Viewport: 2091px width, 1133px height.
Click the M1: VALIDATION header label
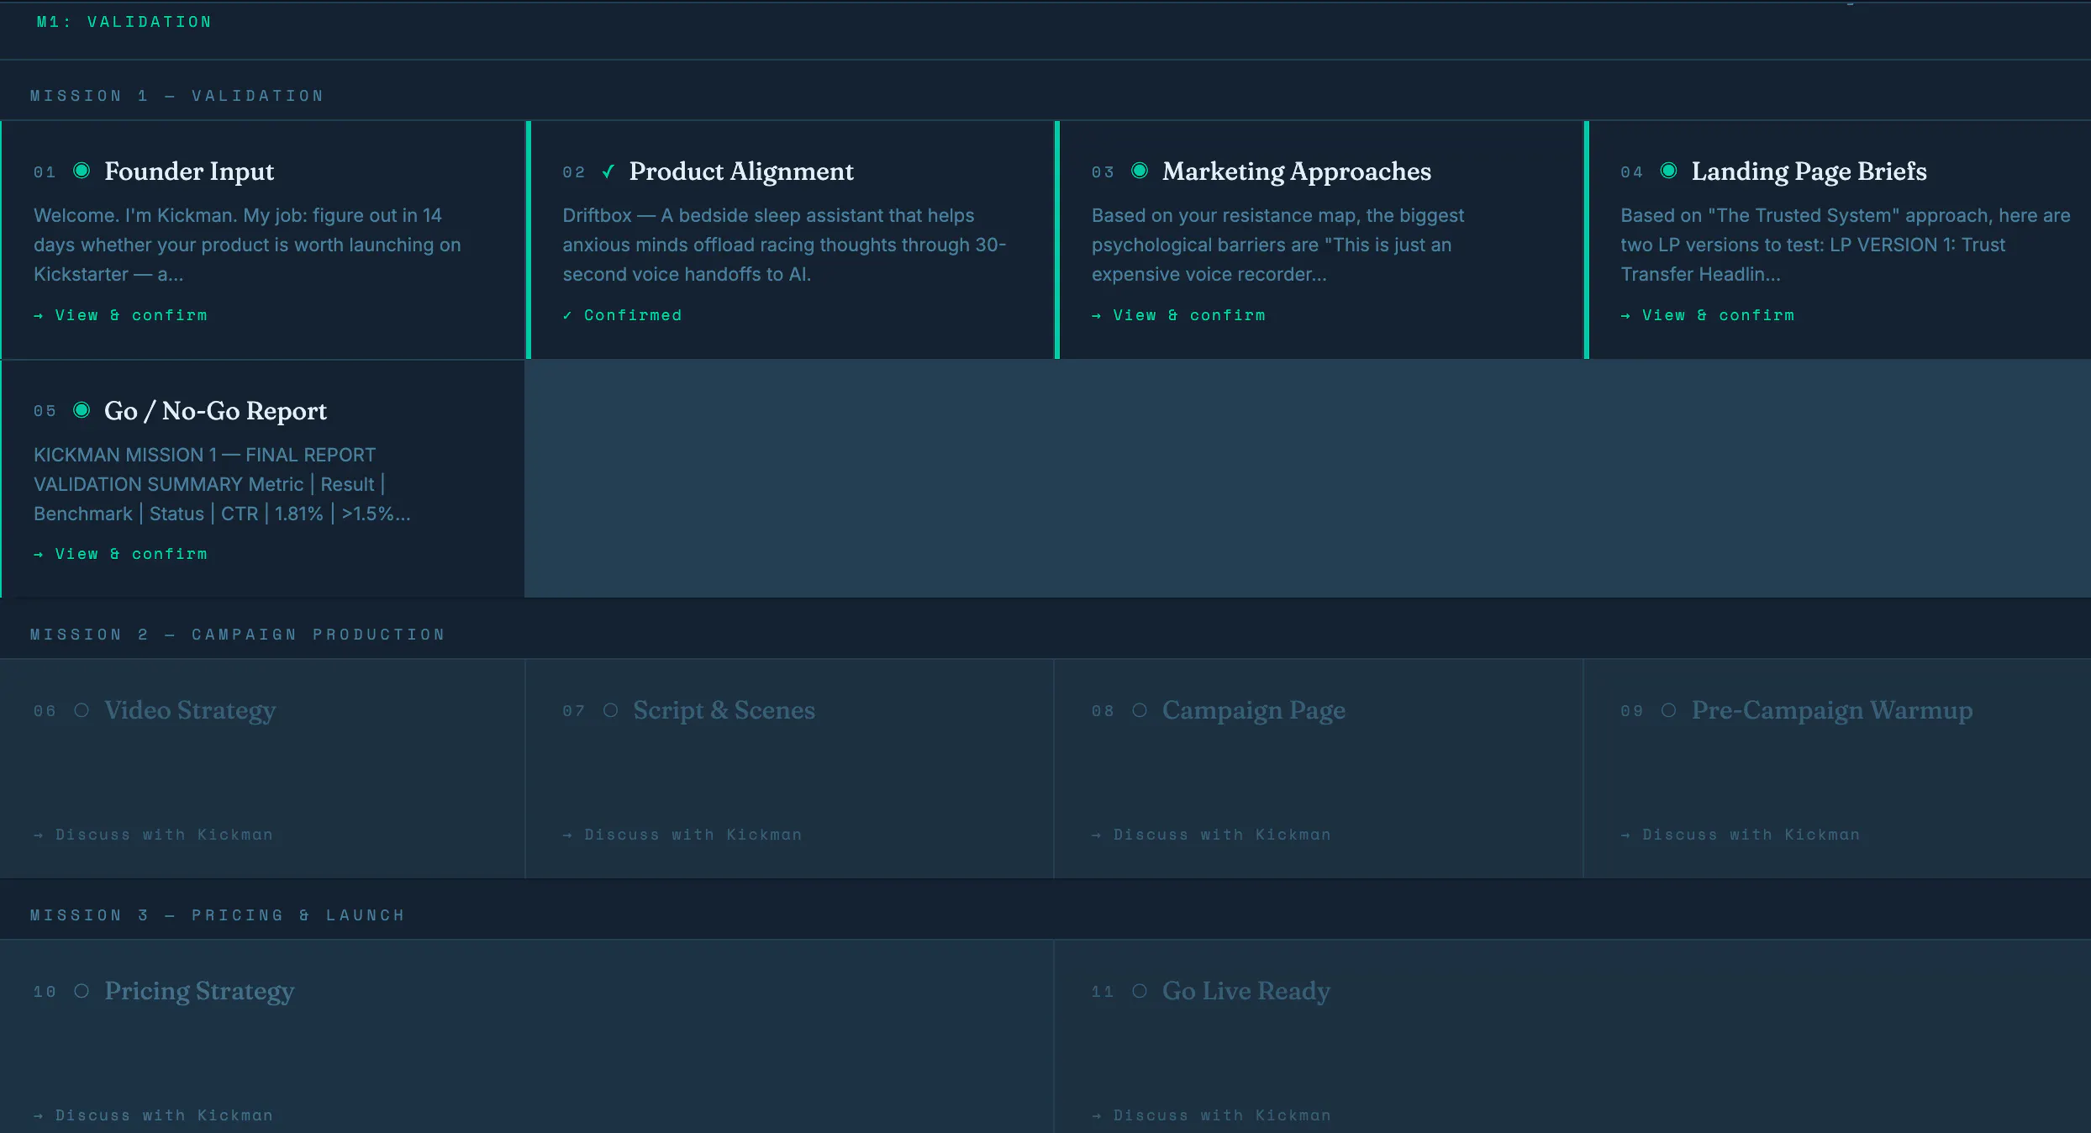tap(124, 22)
